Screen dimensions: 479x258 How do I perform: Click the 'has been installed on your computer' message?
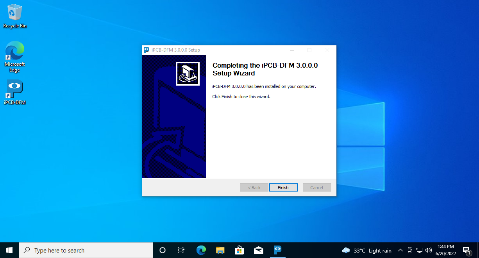click(264, 86)
